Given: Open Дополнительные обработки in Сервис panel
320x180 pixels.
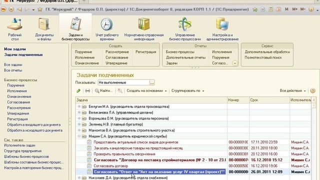Looking at the screenshot, I should pyautogui.click(x=267, y=52).
